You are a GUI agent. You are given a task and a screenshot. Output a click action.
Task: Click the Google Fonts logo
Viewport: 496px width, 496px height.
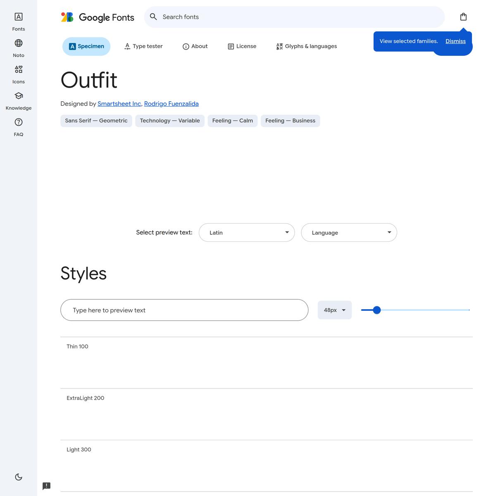pos(98,17)
